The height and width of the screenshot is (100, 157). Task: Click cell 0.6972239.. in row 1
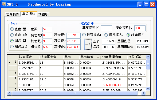(137, 63)
